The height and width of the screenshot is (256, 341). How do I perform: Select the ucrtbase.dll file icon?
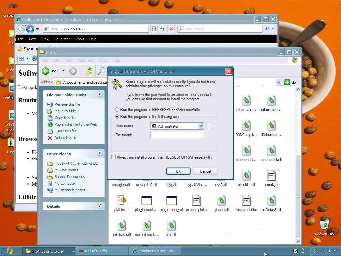click(x=121, y=226)
